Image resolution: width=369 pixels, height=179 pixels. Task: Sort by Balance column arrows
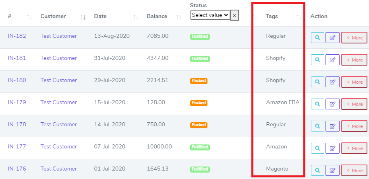(179, 17)
